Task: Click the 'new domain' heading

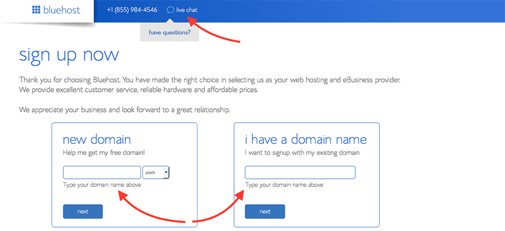Action: 97,140
